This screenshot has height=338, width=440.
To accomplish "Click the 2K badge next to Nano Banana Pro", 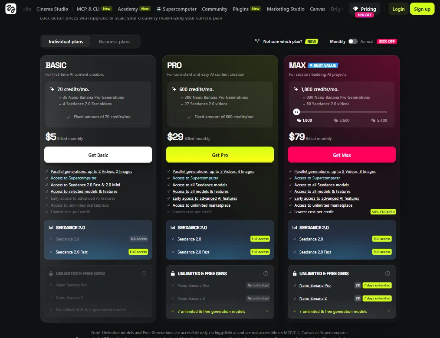I will 358,285.
